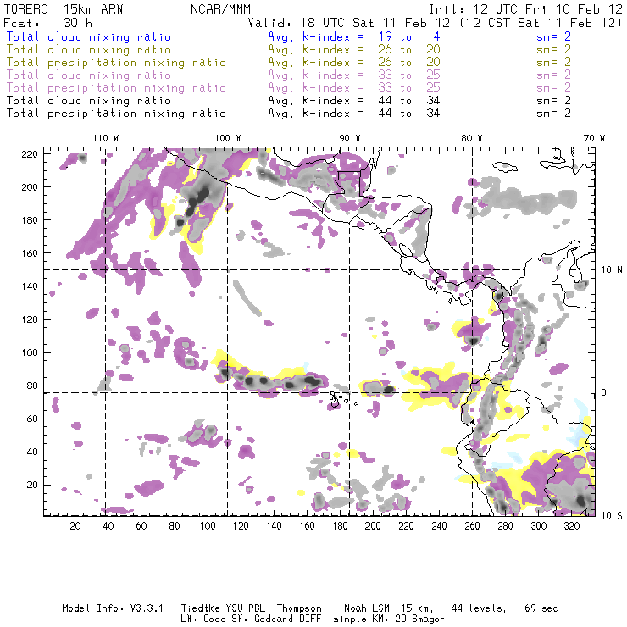This screenshot has width=627, height=627.
Task: Select the "2D Smagor" footer text
Action: coord(420,619)
